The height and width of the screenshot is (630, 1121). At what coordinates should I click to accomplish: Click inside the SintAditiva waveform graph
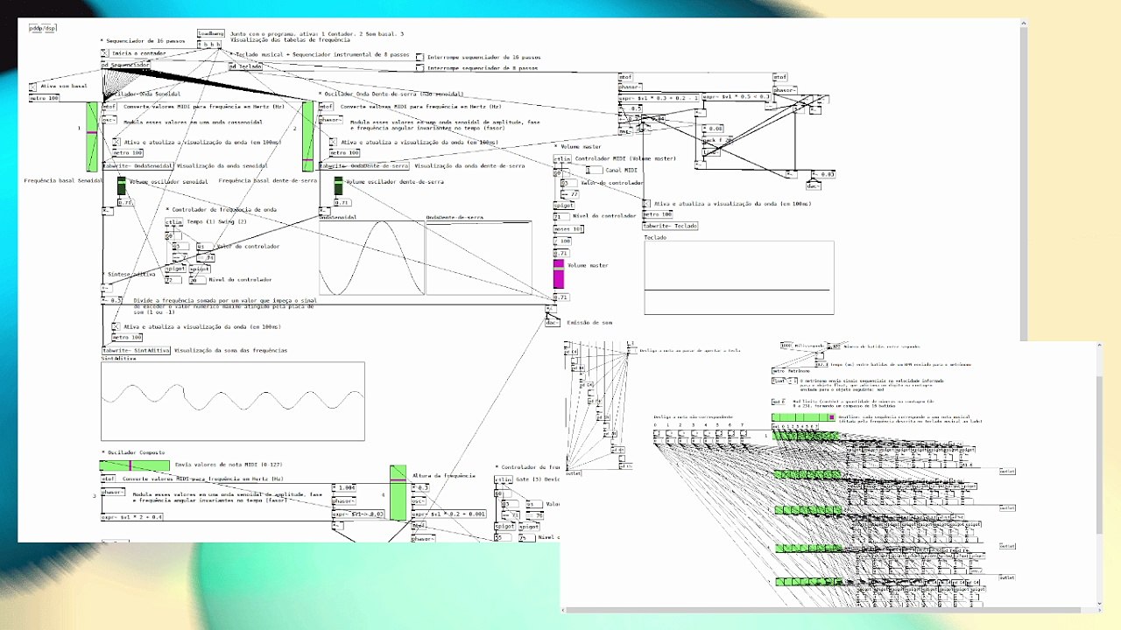[x=233, y=401]
